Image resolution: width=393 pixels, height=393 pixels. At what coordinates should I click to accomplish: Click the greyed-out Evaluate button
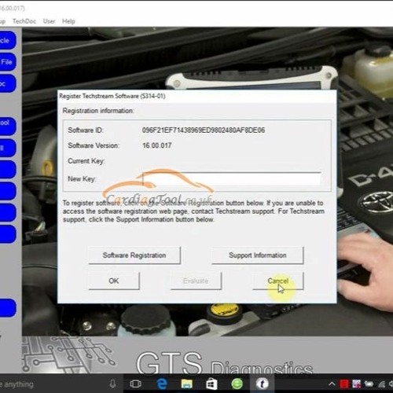[x=196, y=281]
